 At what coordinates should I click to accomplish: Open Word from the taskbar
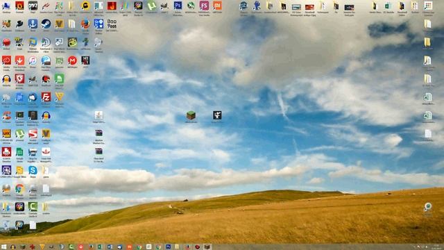point(110,247)
